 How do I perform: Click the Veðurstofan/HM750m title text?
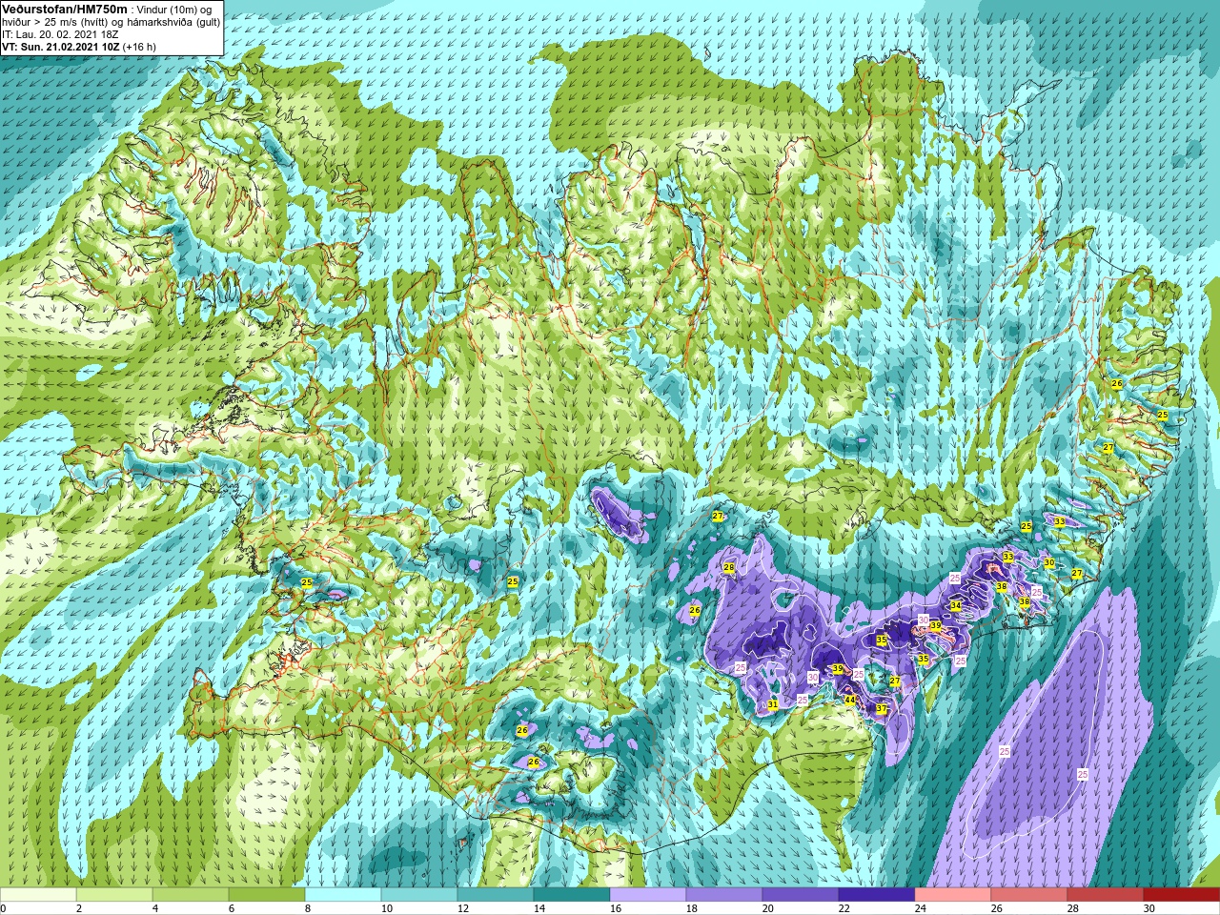coord(65,9)
